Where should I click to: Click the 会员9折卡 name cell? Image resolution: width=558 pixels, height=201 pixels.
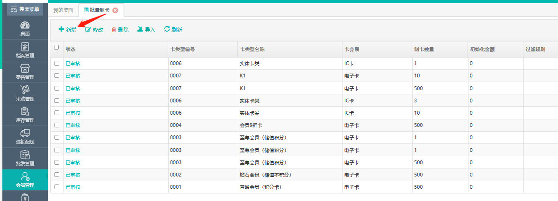coord(290,125)
